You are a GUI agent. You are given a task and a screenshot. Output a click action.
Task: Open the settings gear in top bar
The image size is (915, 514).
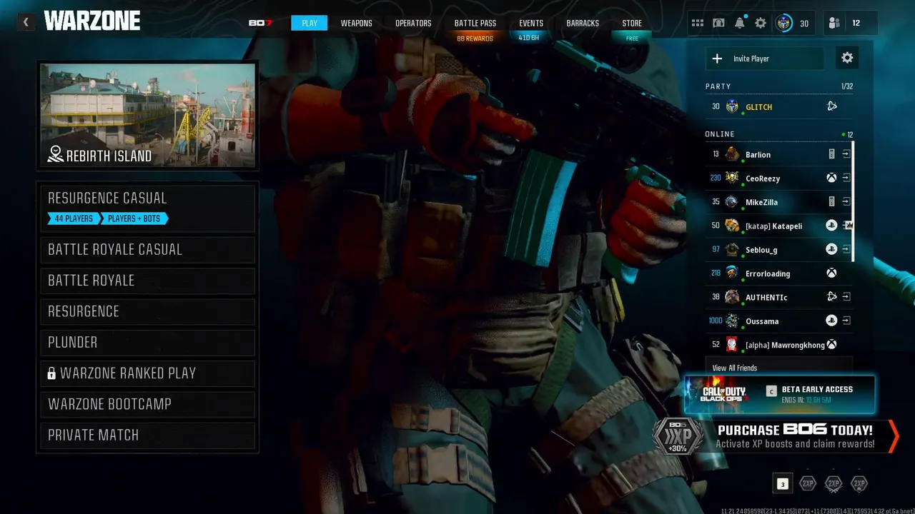coord(761,23)
